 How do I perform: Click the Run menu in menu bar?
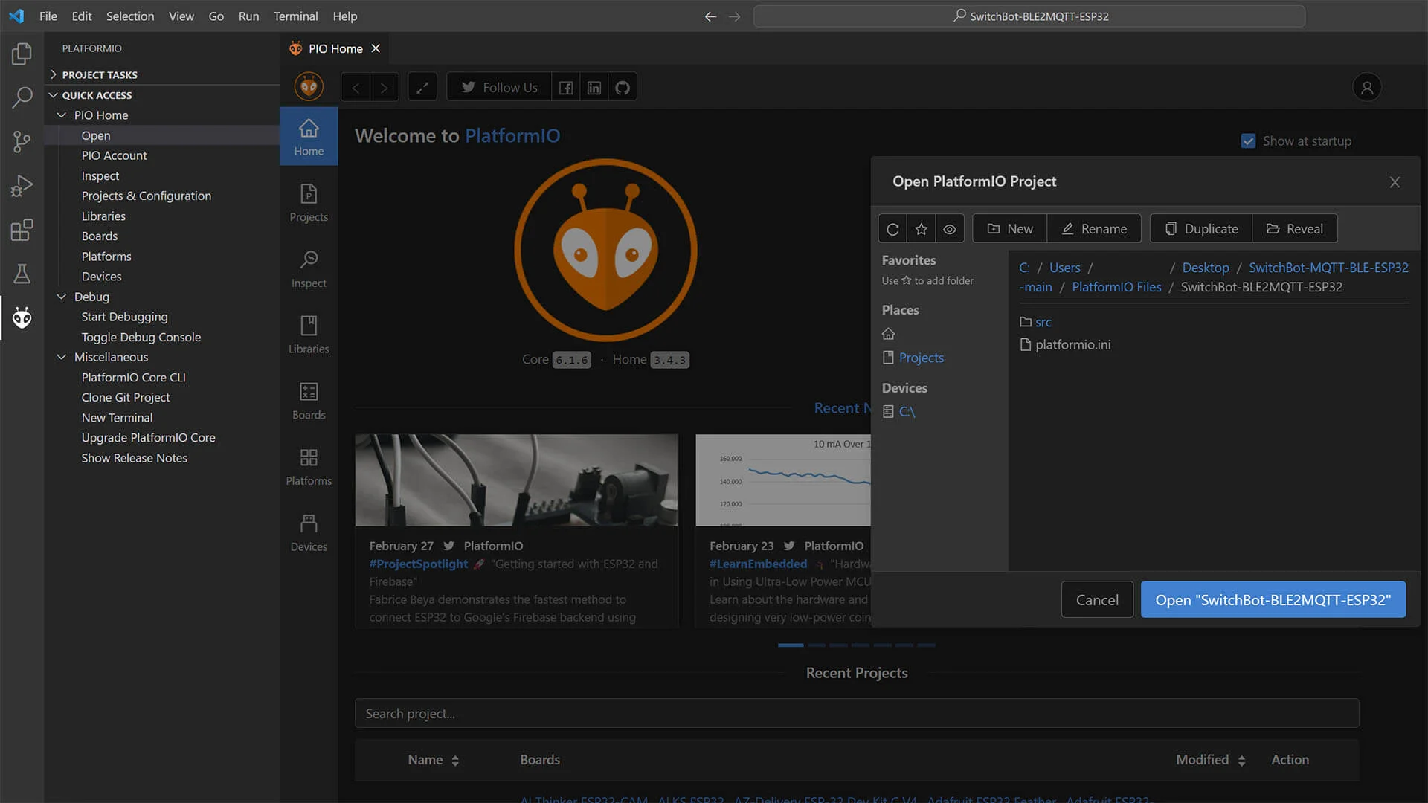[x=248, y=16]
